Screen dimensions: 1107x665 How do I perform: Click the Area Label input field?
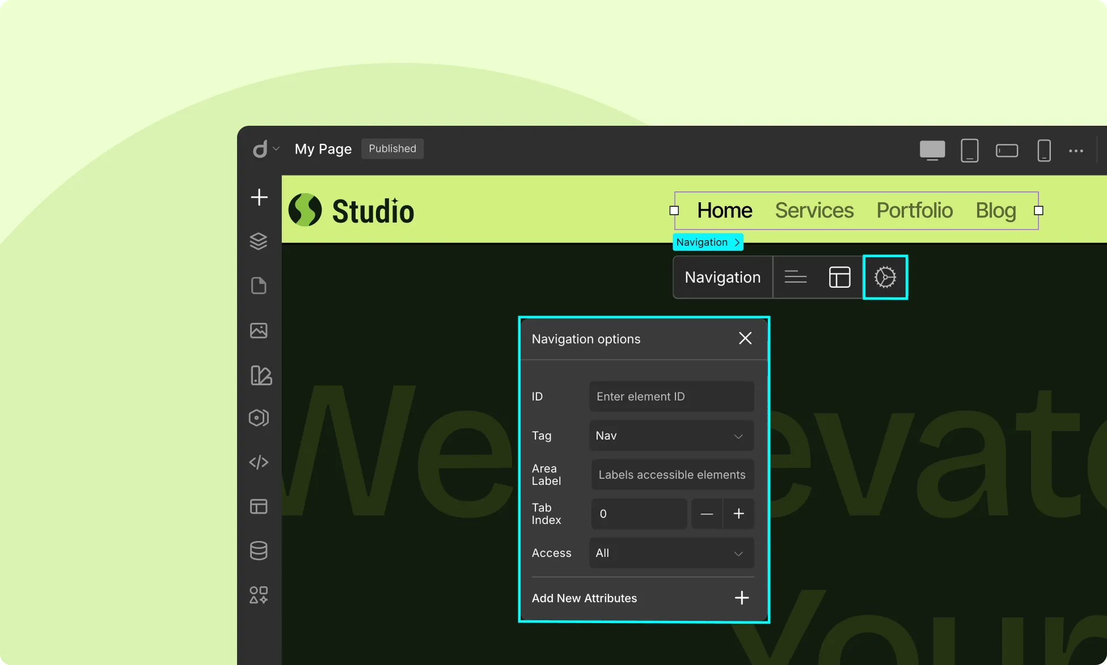673,475
